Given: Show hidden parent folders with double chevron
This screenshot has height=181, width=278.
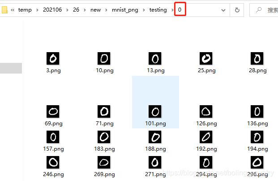Looking at the screenshot, I should click(x=13, y=10).
